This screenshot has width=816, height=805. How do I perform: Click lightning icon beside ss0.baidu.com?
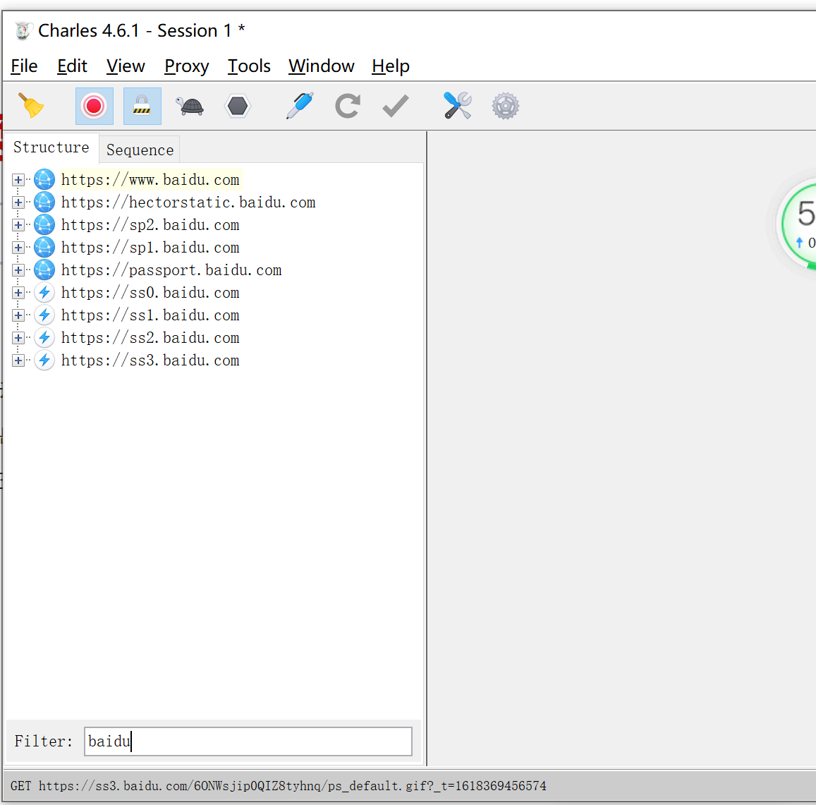click(44, 293)
